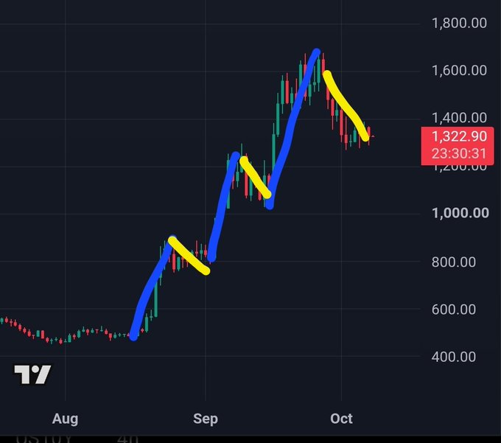Image resolution: width=501 pixels, height=443 pixels.
Task: Click the 1,800.00 price axis label
Action: click(459, 24)
